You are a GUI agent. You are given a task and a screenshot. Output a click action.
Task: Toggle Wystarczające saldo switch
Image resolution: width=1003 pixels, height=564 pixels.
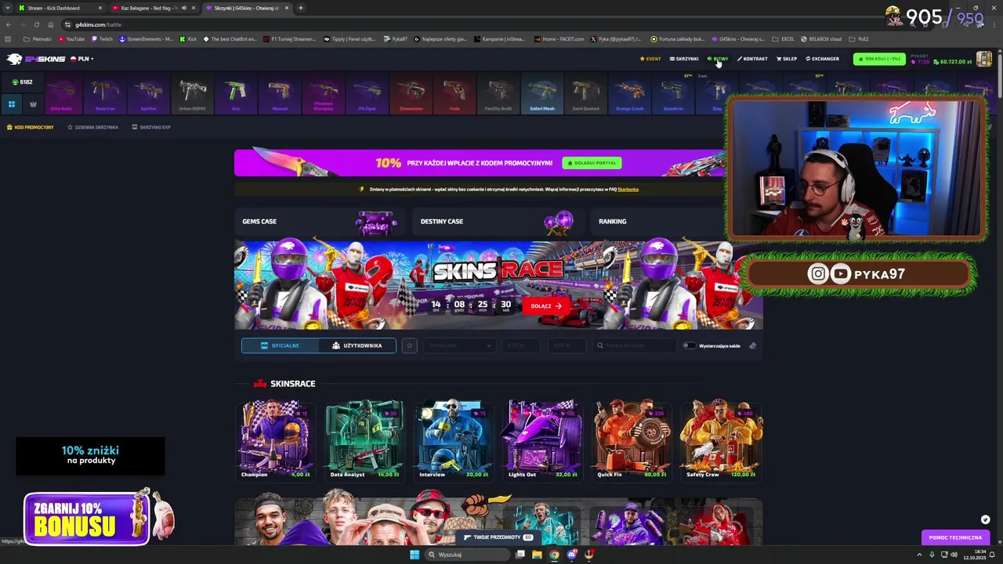(x=688, y=345)
